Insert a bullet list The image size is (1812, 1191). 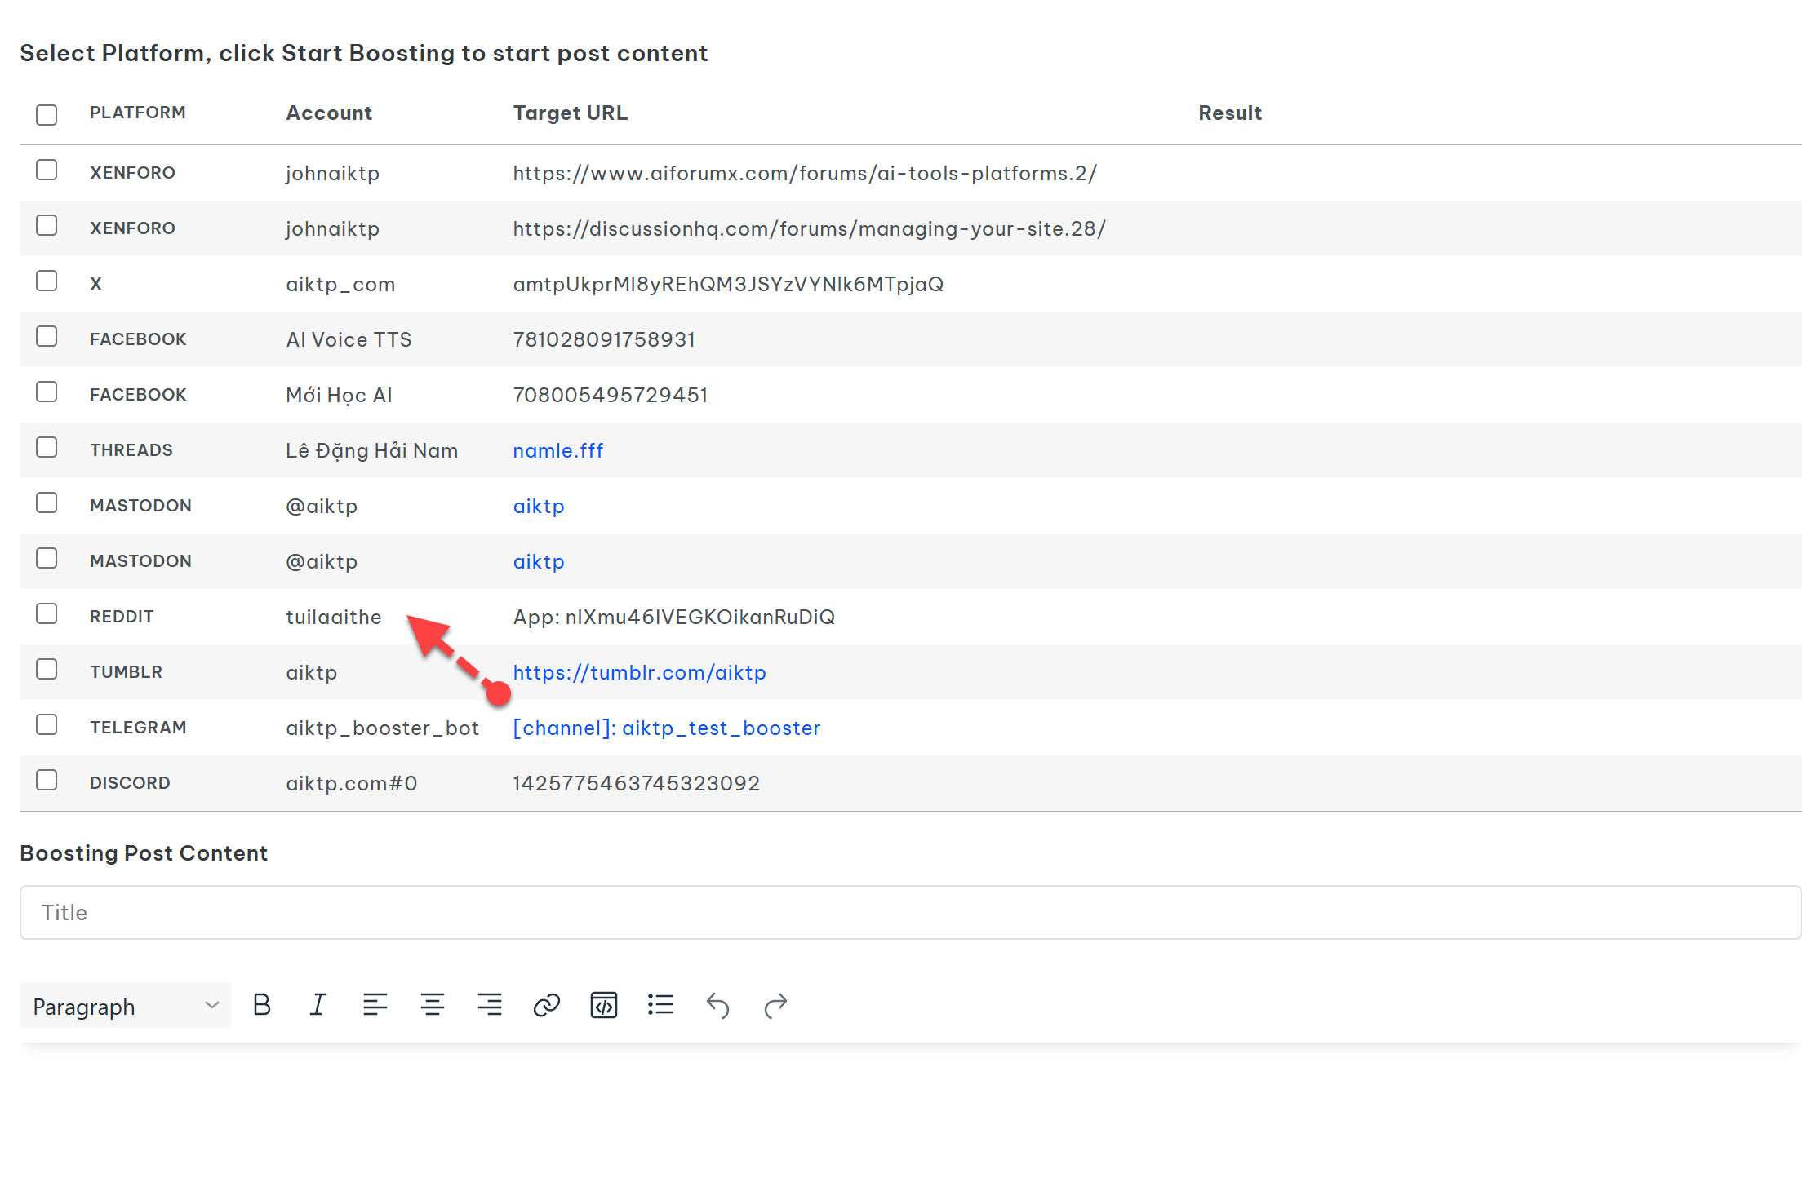(660, 1005)
